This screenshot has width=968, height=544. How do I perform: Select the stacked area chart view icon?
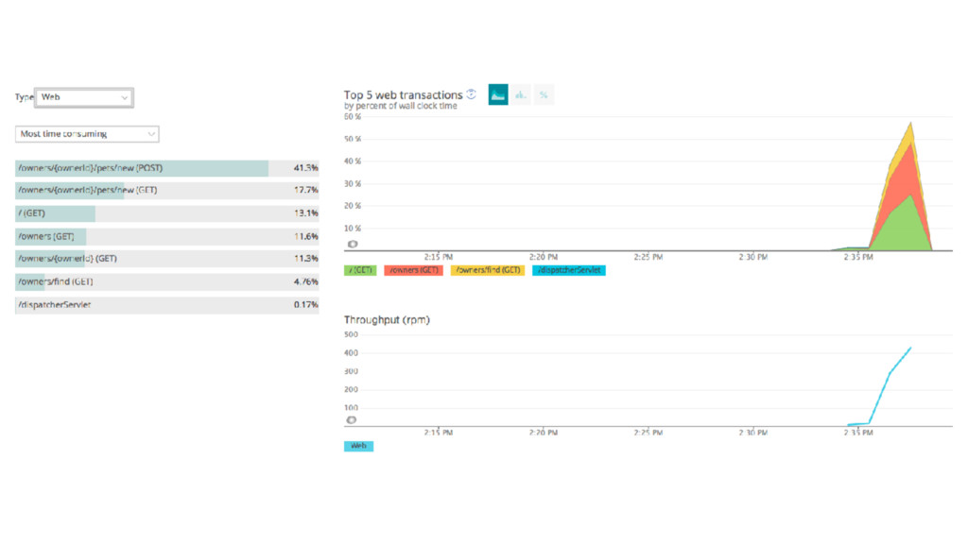tap(498, 94)
